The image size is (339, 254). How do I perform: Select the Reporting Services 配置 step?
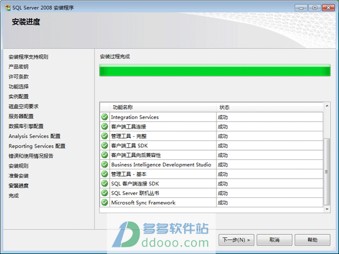click(37, 146)
